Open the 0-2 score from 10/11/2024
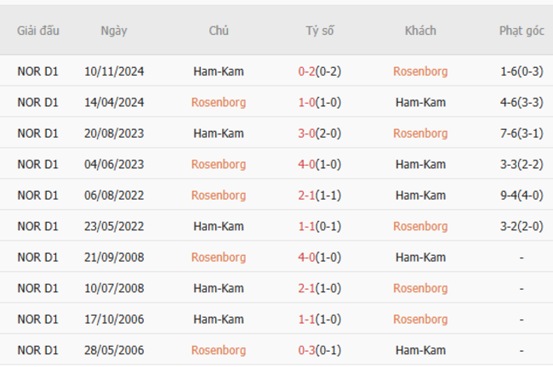The image size is (553, 367). click(320, 71)
